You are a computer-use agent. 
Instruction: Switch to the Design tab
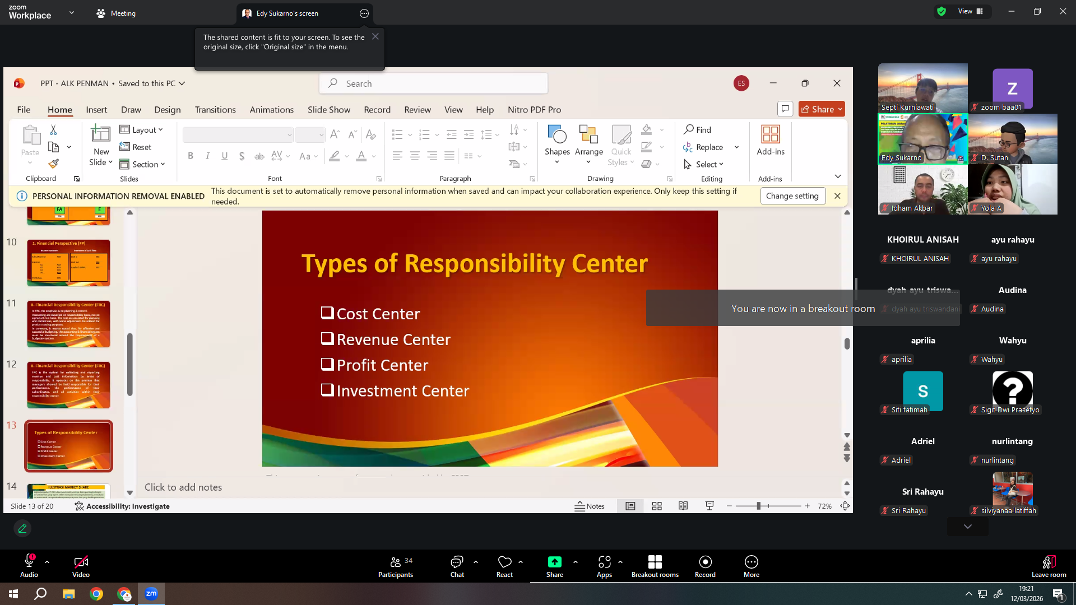coord(168,109)
